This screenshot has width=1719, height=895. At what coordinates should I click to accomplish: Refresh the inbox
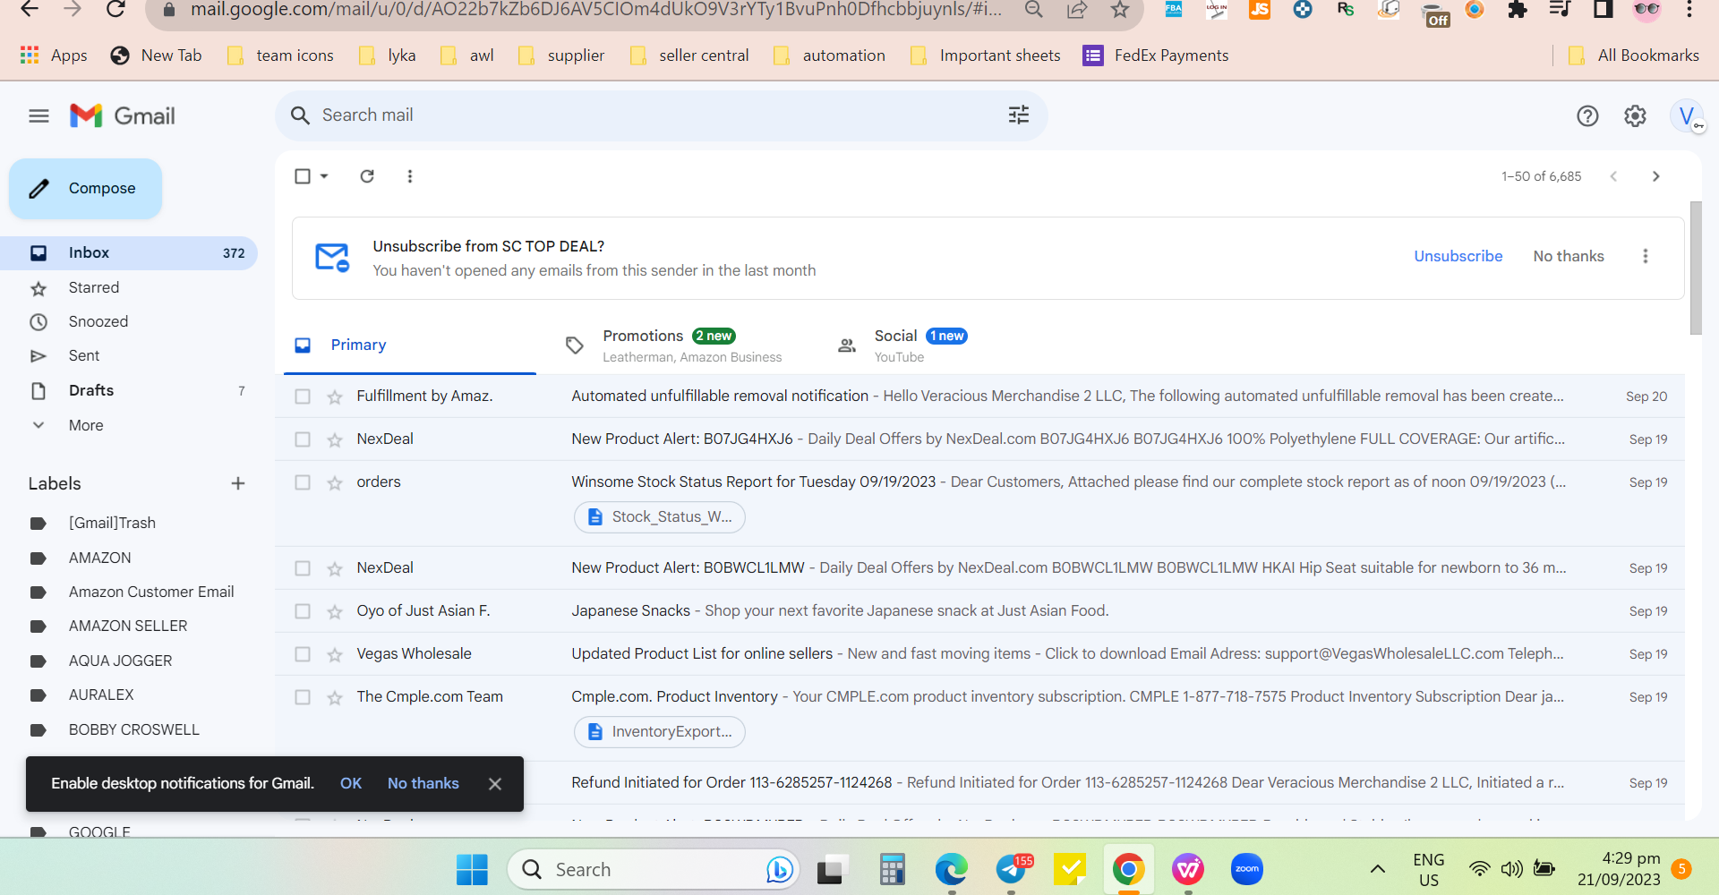click(367, 176)
